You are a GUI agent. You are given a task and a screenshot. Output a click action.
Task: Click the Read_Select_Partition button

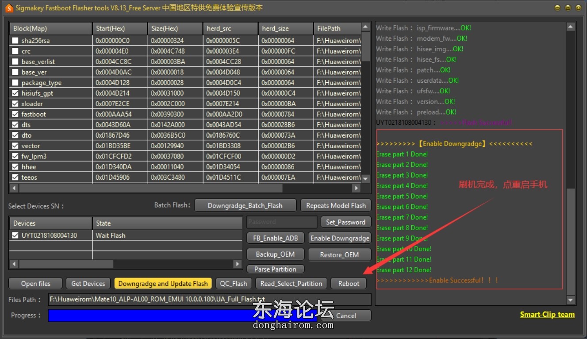click(x=291, y=284)
